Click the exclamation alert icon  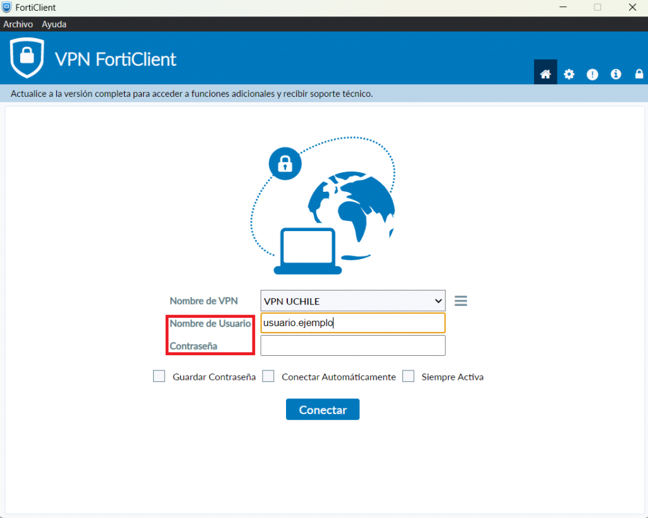pyautogui.click(x=592, y=74)
